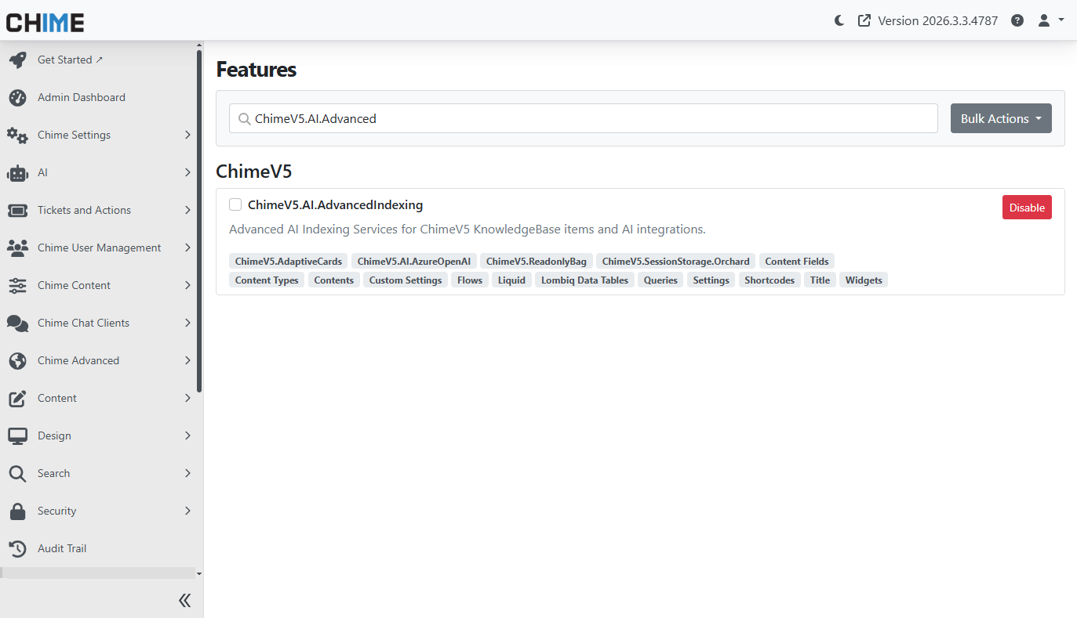Disable the ChimeV5.AI.AdvancedIndexing feature
Viewport: 1077px width, 618px height.
(1026, 208)
